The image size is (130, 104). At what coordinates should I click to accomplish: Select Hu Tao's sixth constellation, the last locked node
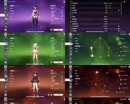point(117,92)
